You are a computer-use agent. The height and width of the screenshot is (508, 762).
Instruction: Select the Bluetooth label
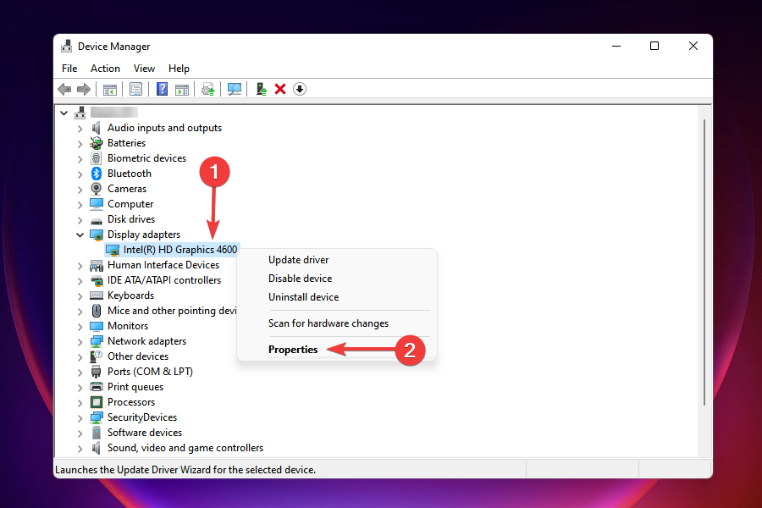(130, 174)
